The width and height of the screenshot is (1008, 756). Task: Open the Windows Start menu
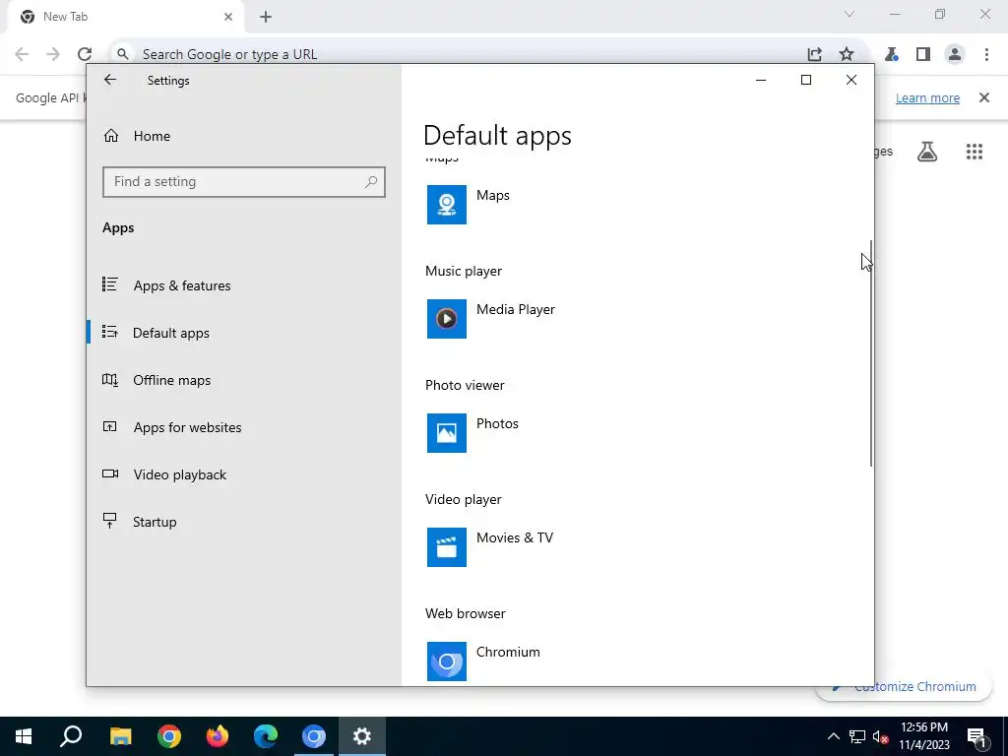click(24, 736)
